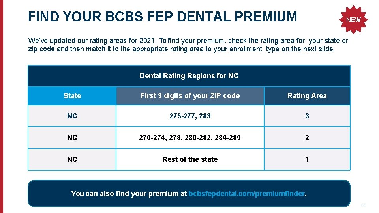Open the bcbsfepdental.com/premiumfinder link
Image resolution: width=379 pixels, height=213 pixels.
pyautogui.click(x=247, y=194)
